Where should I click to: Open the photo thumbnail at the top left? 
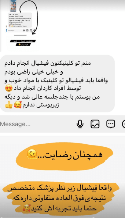coord(13,6)
